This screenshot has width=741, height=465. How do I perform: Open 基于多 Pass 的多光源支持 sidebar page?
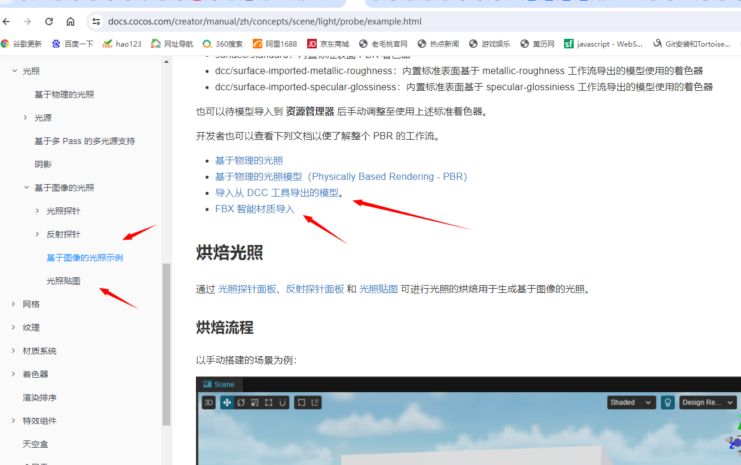(x=85, y=141)
